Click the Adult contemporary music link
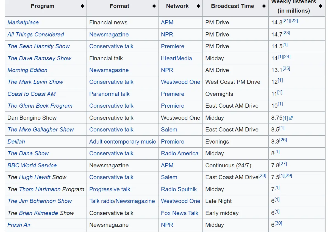Screen dimensions: 328x232 tap(123, 142)
